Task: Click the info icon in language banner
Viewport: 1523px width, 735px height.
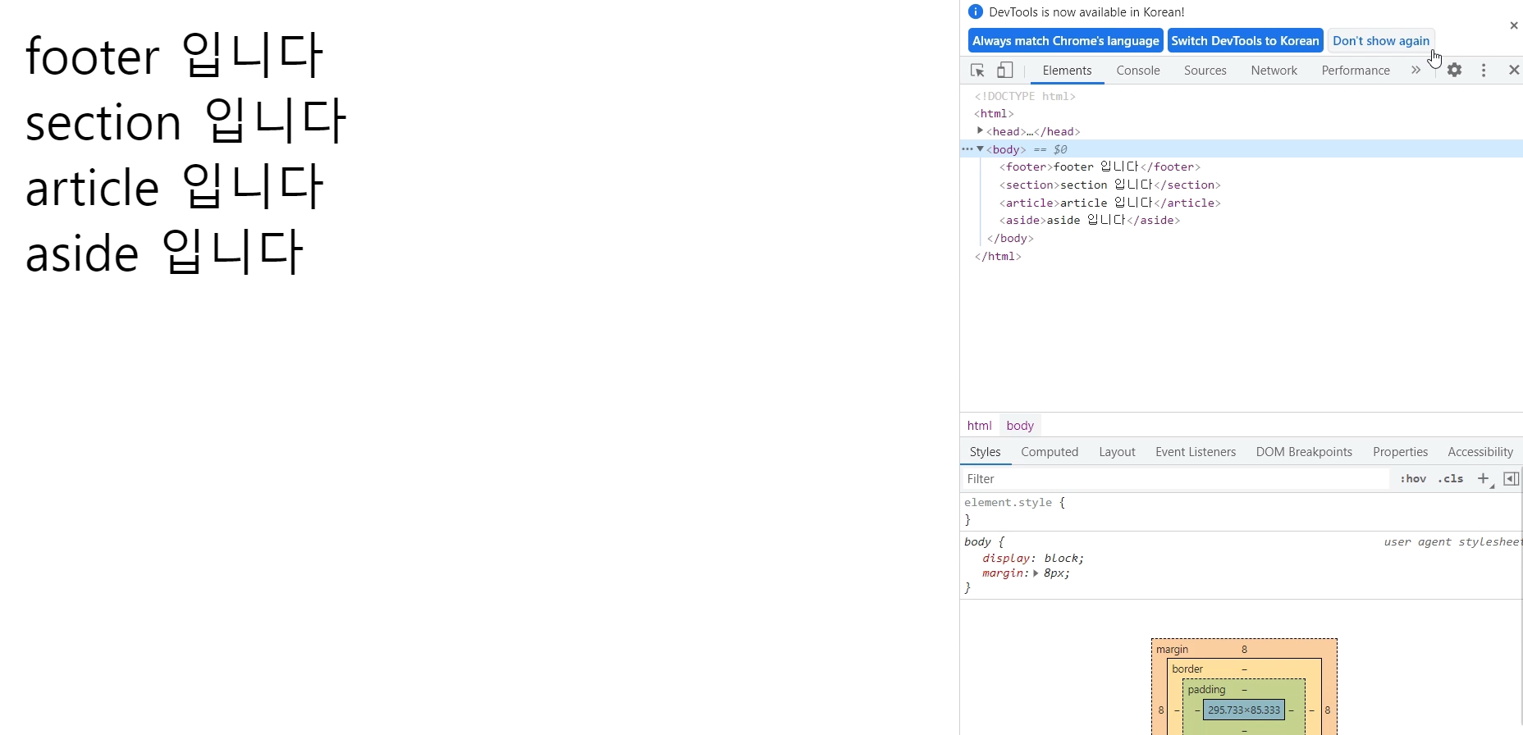Action: click(x=976, y=11)
